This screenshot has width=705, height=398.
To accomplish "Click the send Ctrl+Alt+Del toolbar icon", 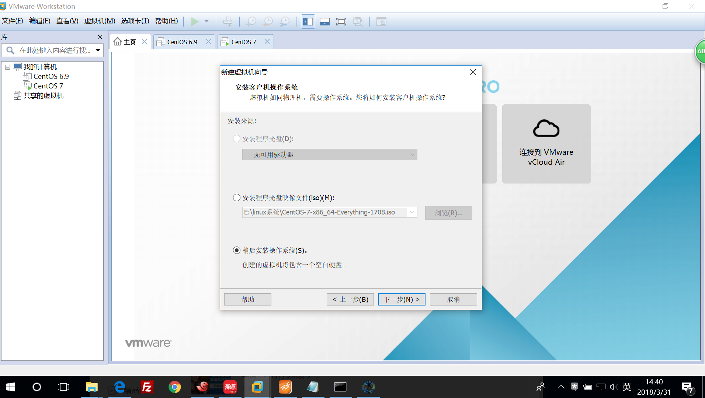I will (228, 21).
